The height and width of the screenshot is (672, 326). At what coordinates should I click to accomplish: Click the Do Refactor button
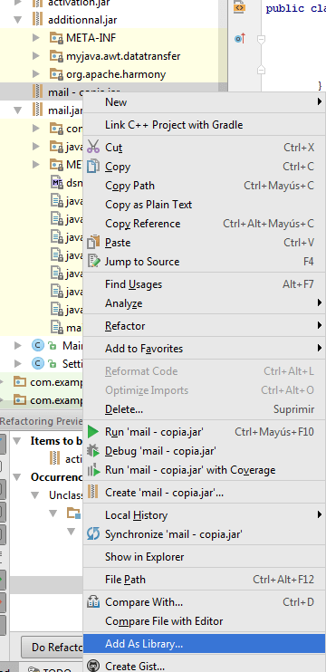53,647
